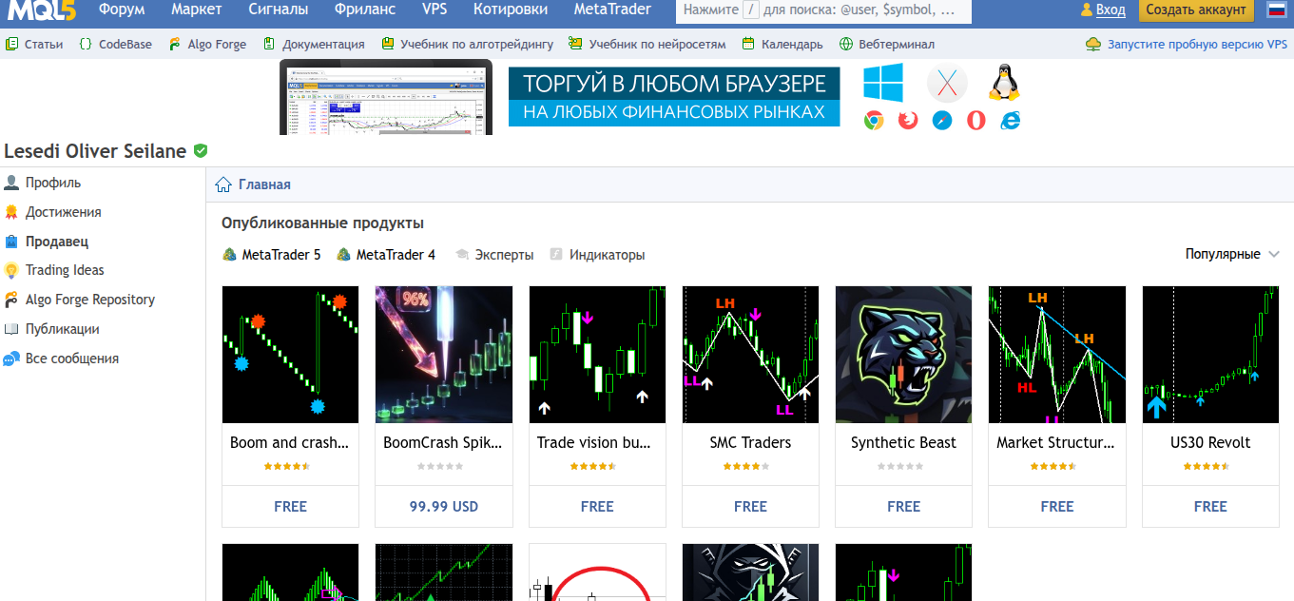Click the Вход login link
The image size is (1294, 601).
(x=1111, y=10)
